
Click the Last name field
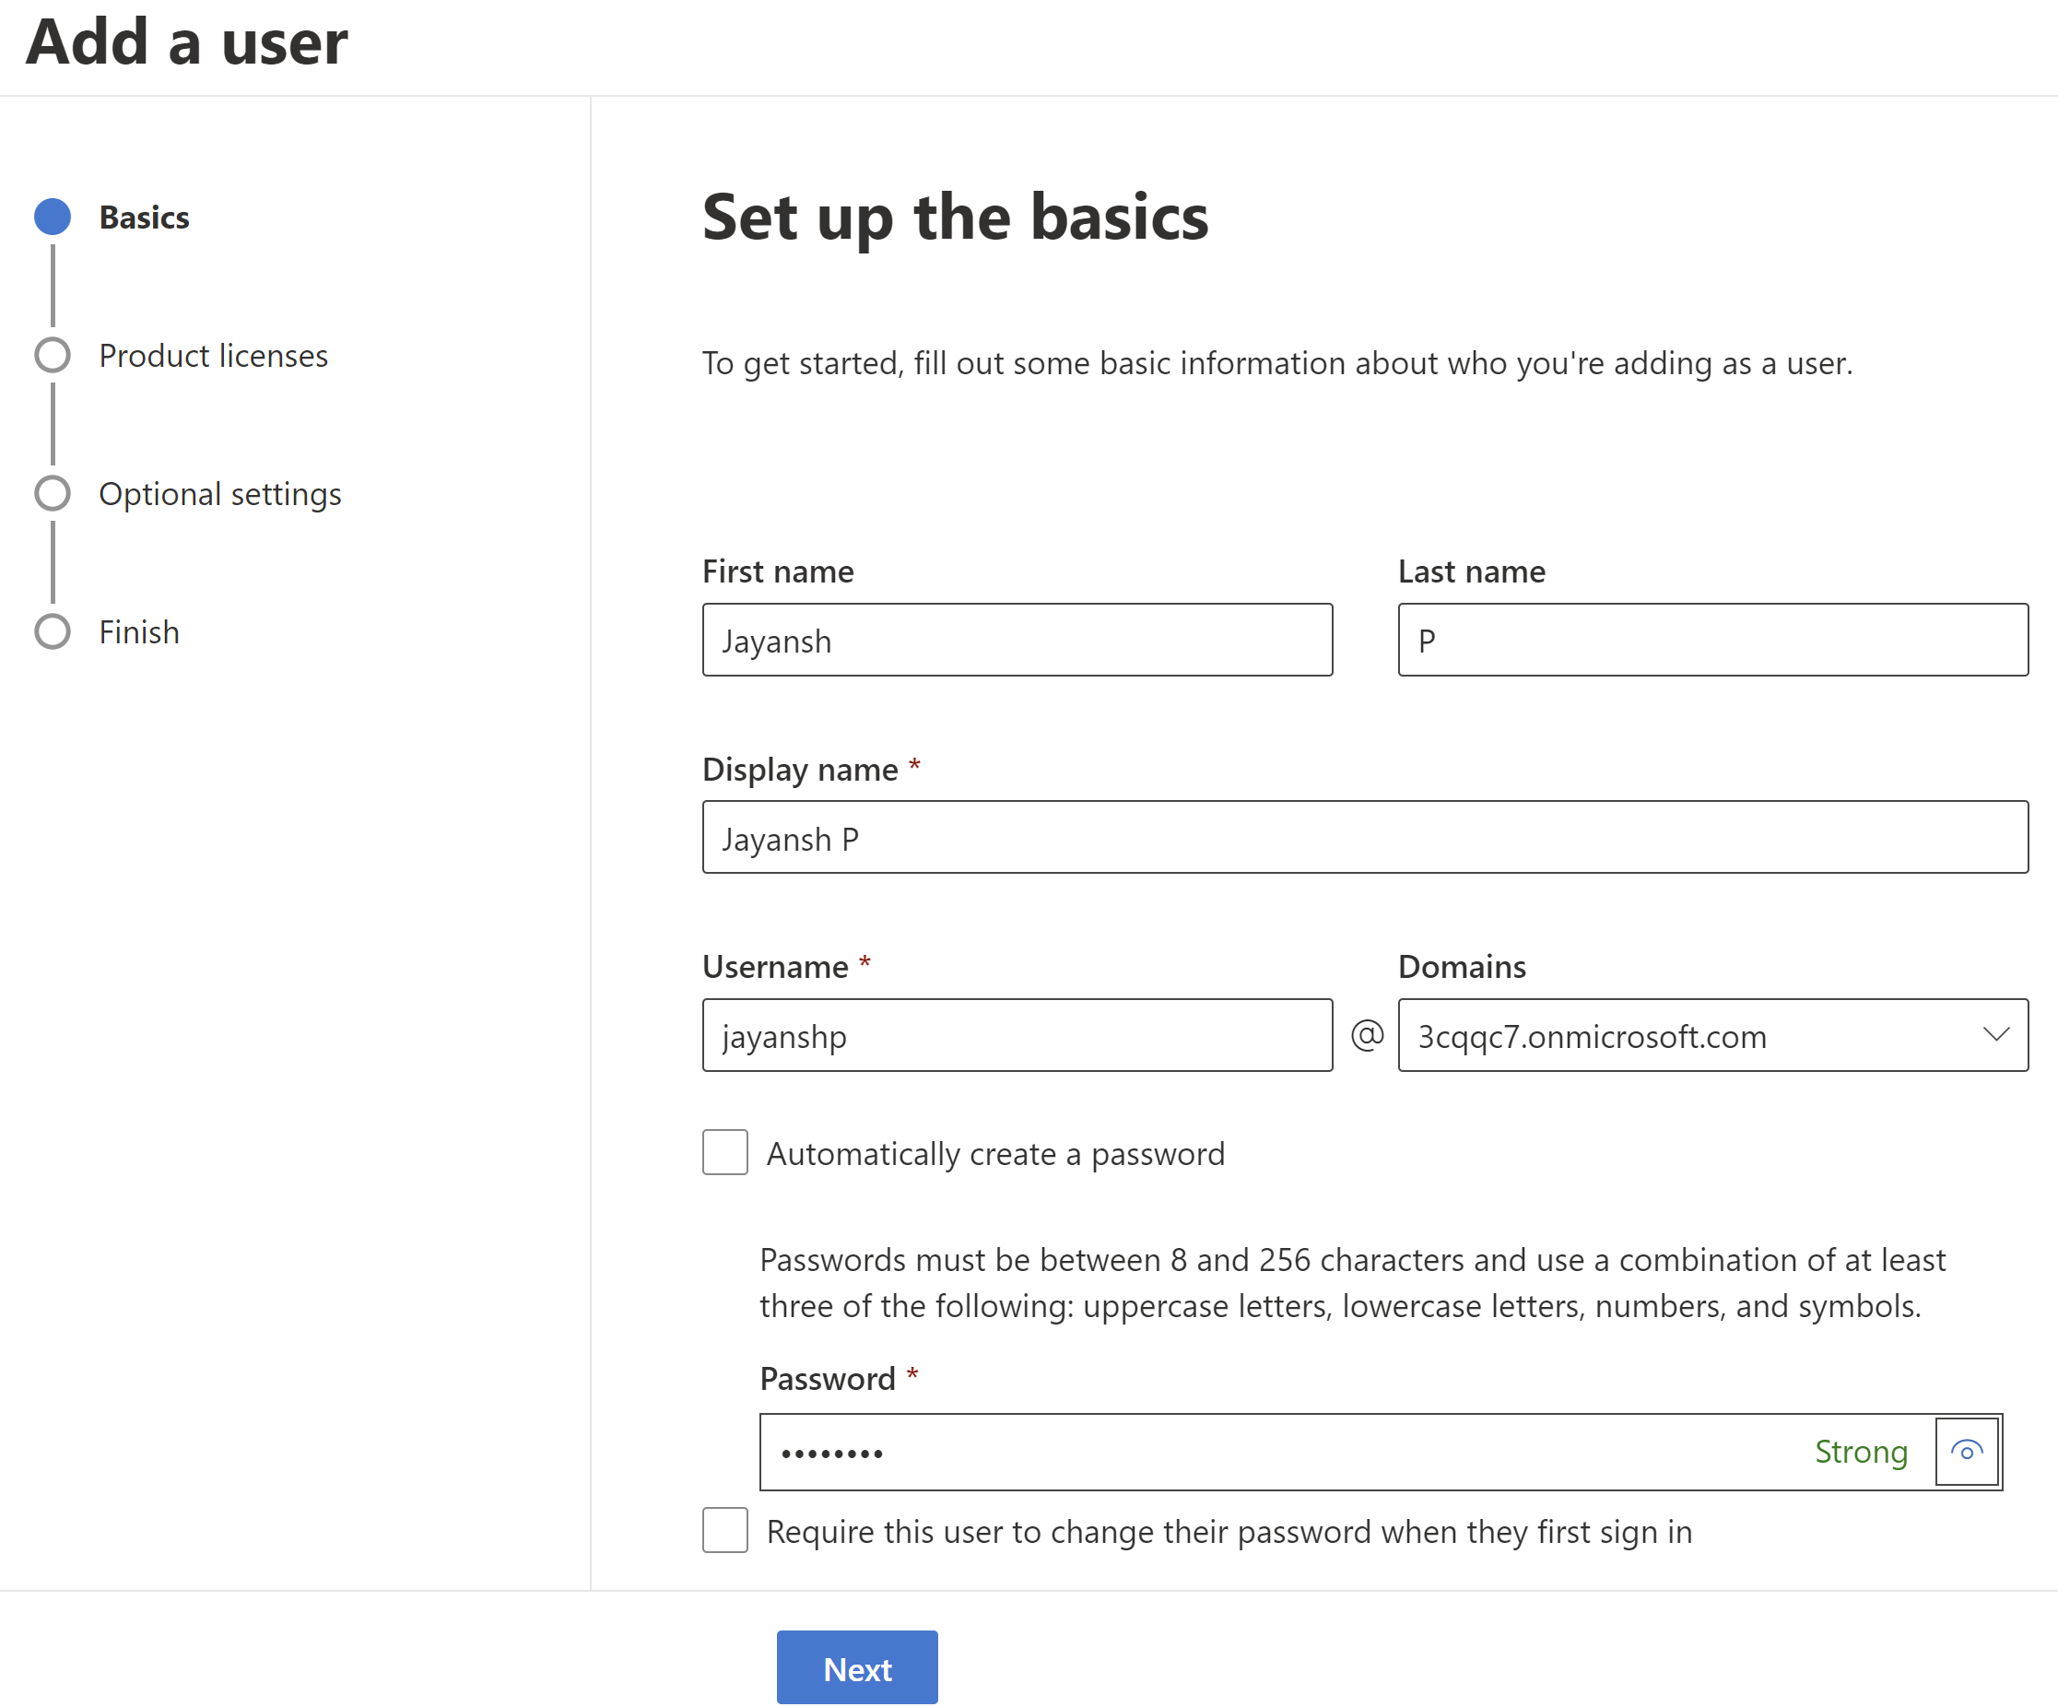1712,640
